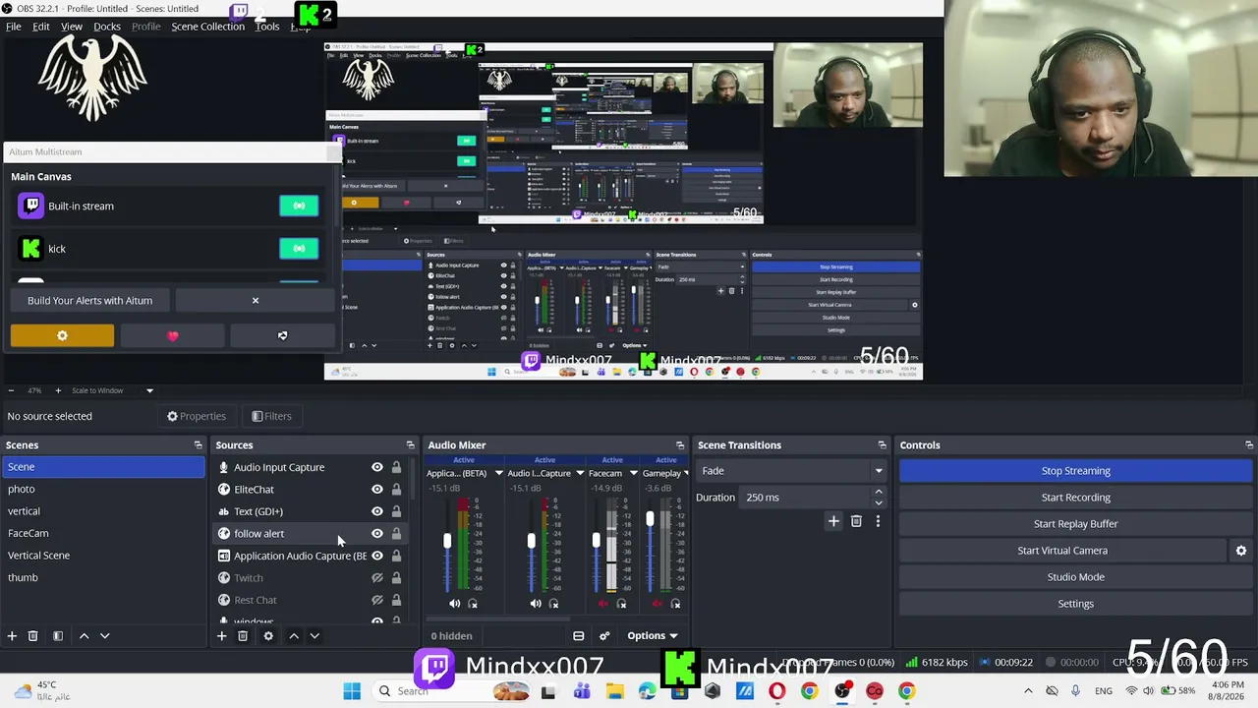
Task: Open the Facecam mixer channel dropdown
Action: (x=634, y=473)
